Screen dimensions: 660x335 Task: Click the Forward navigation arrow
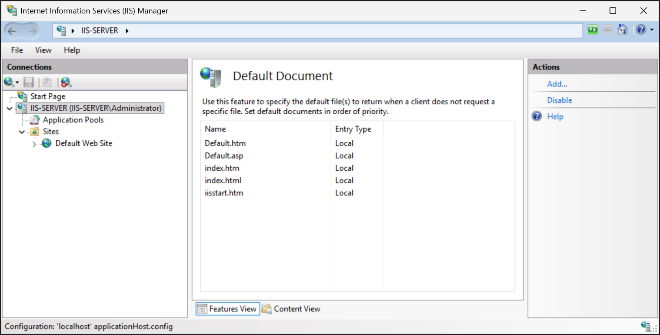(32, 31)
